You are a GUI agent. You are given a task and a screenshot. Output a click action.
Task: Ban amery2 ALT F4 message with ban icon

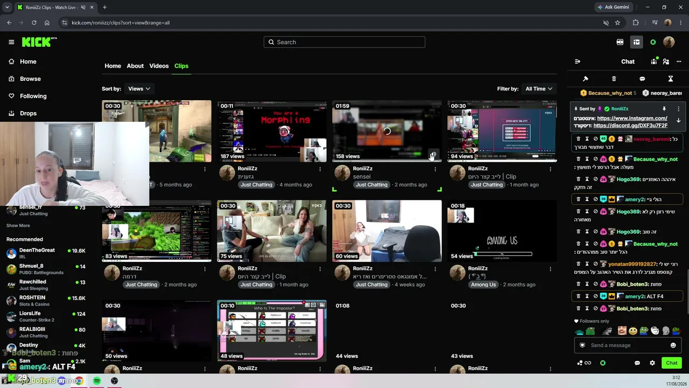coord(595,296)
